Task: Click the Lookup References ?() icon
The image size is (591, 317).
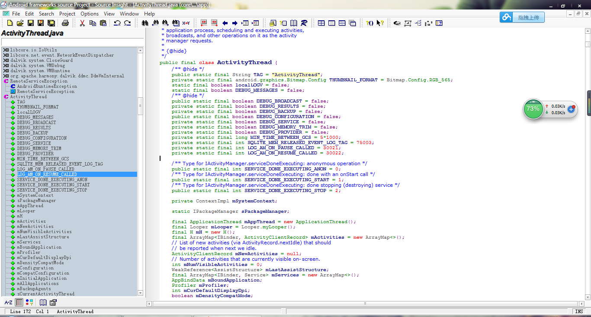Action: click(370, 23)
